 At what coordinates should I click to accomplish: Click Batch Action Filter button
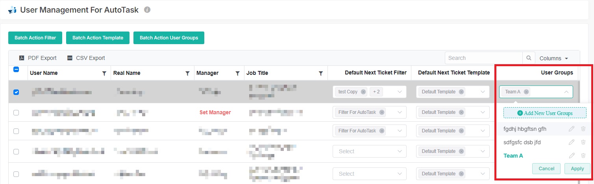35,38
